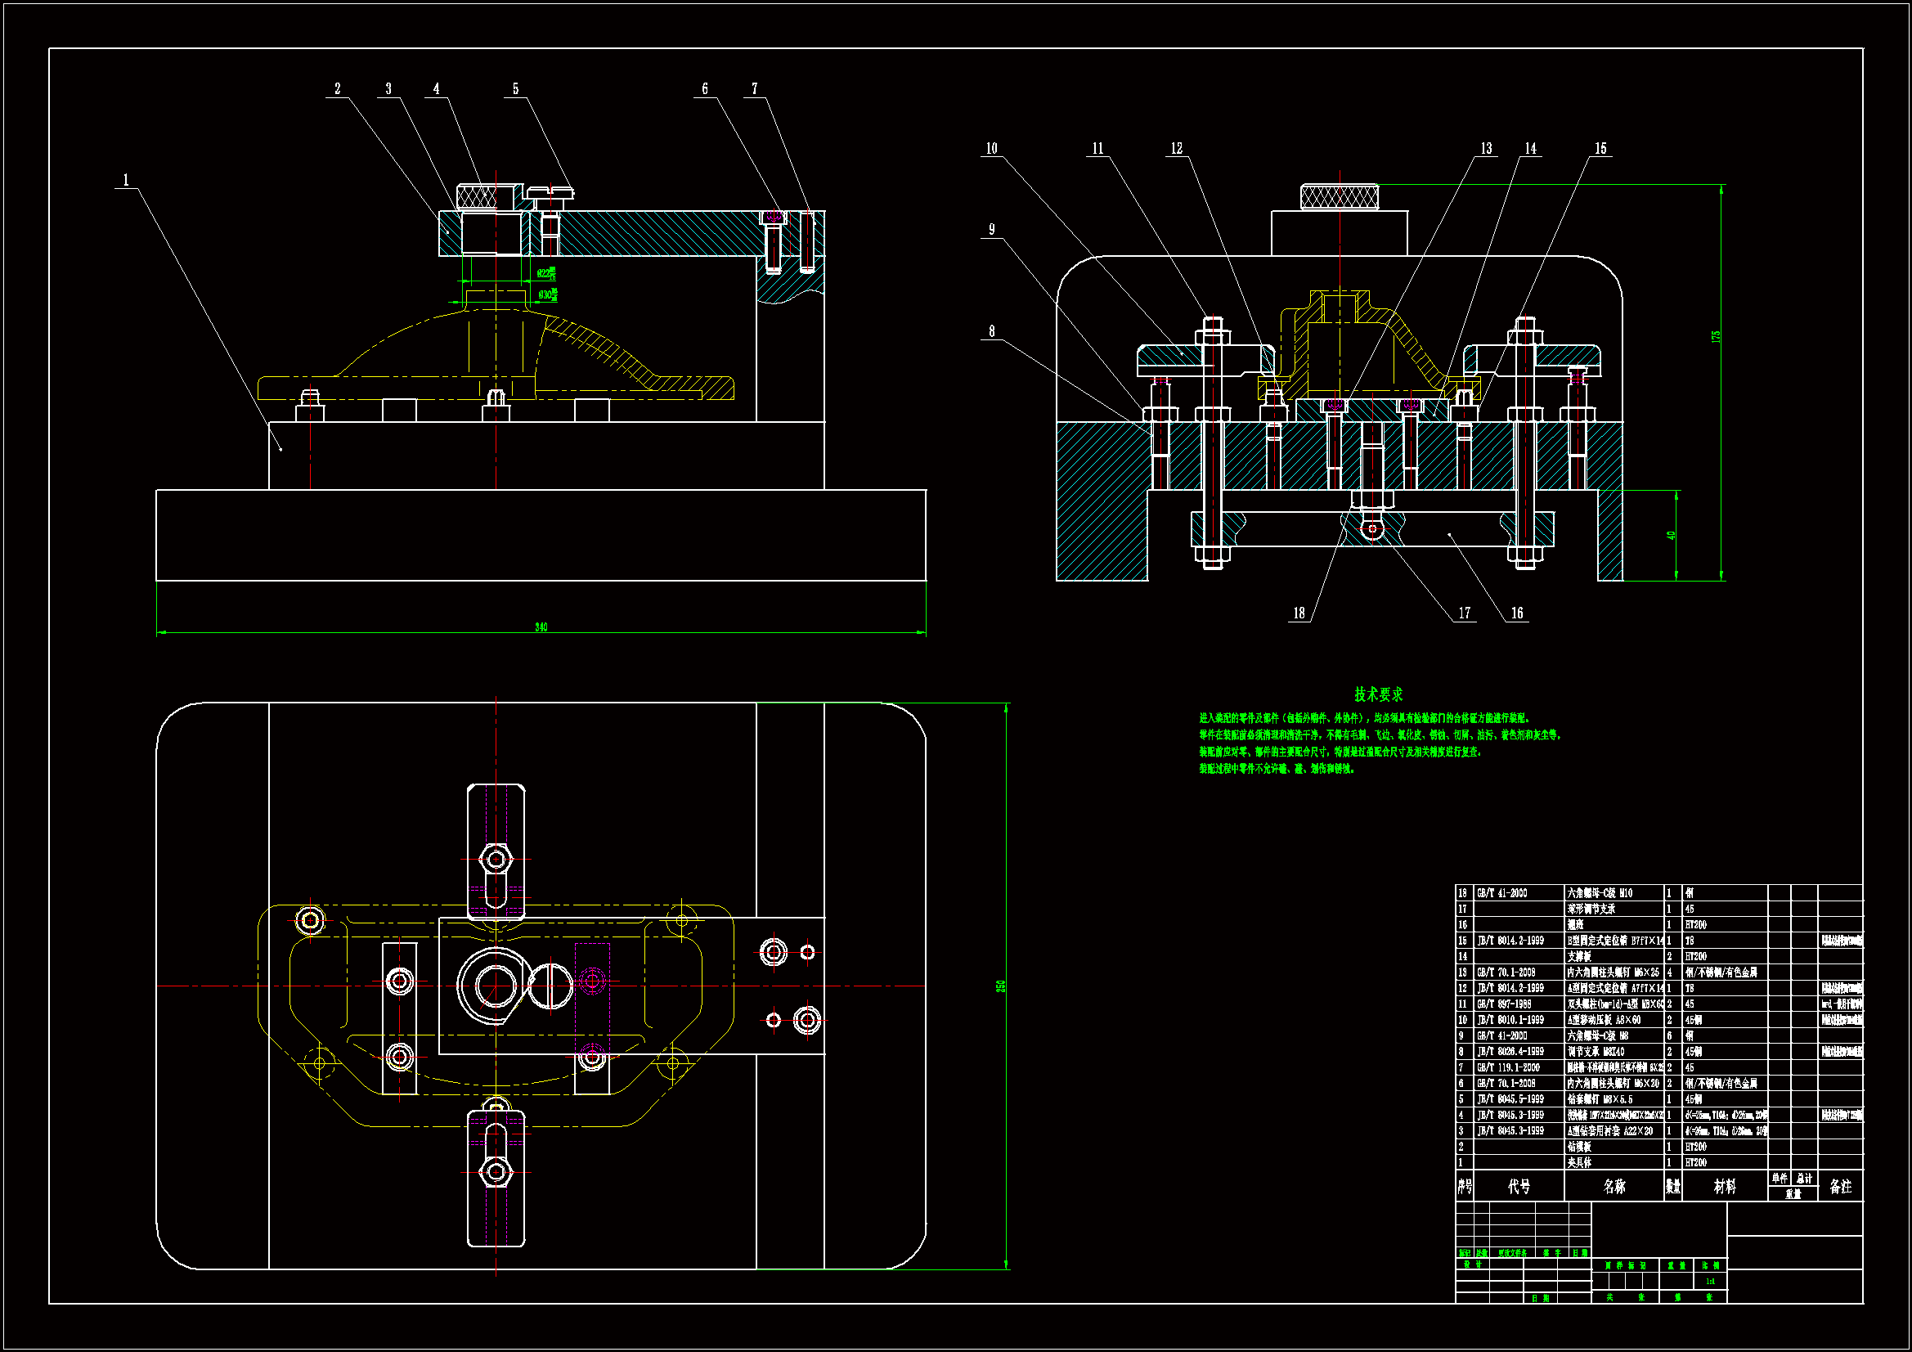Click the 40 dimension in section view
Image resolution: width=1912 pixels, height=1352 pixels.
coord(1671,535)
